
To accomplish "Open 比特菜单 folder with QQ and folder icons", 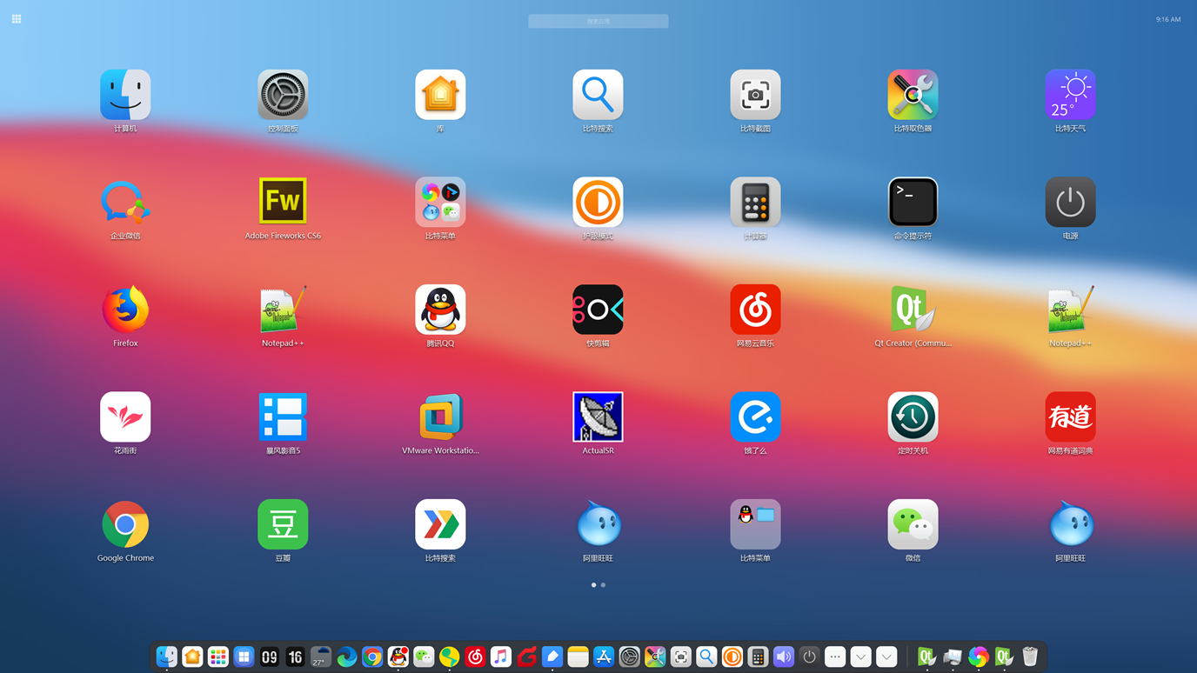I will [x=755, y=524].
